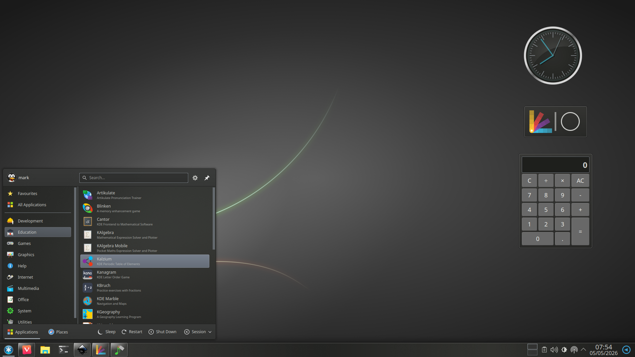Click the mark user avatar

12,178
